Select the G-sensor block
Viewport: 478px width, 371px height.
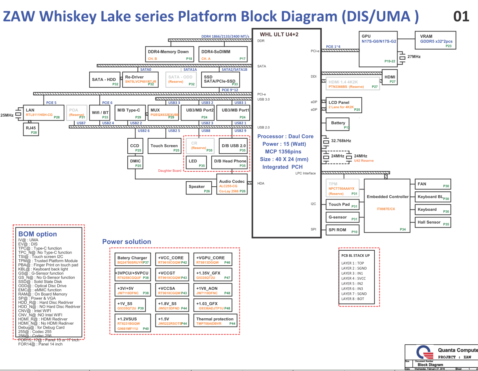pyautogui.click(x=343, y=217)
